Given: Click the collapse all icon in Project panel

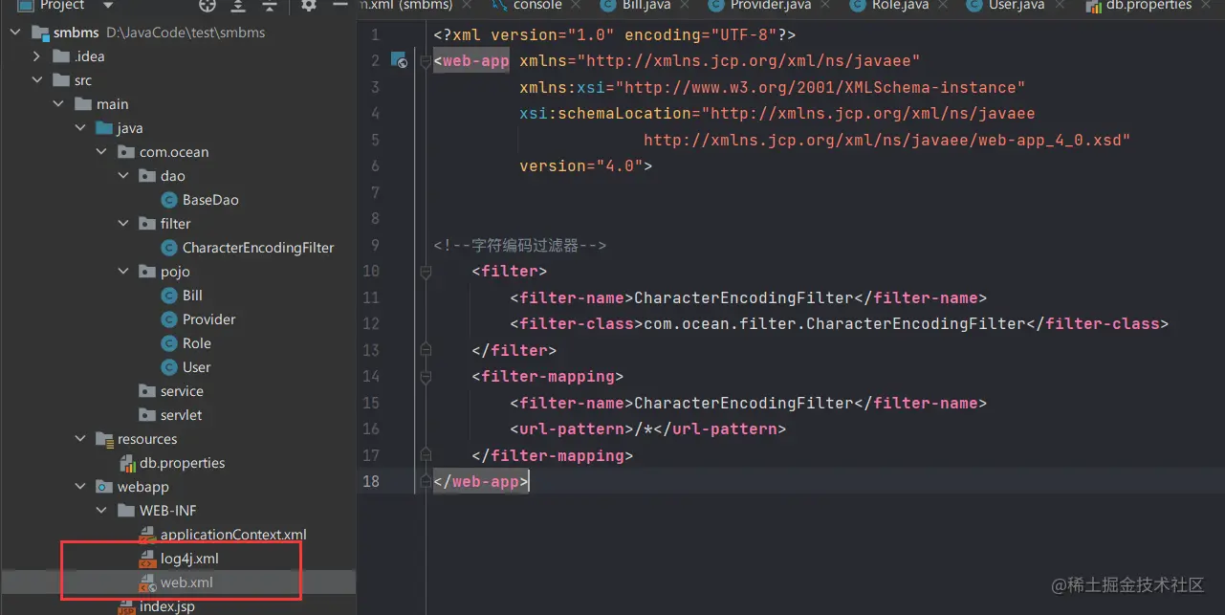Looking at the screenshot, I should point(269,6).
